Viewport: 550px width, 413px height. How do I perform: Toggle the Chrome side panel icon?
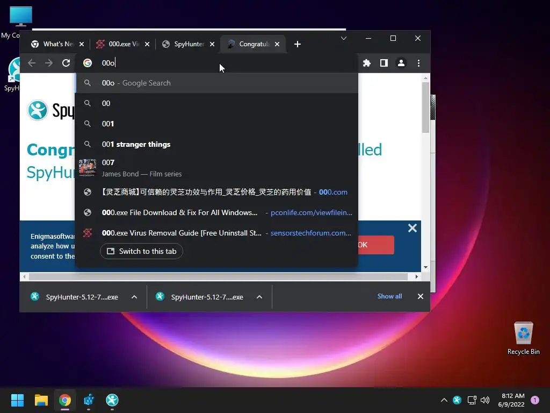383,63
